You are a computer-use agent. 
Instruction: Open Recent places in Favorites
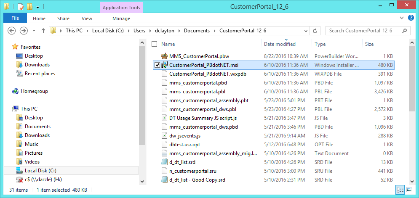40,74
